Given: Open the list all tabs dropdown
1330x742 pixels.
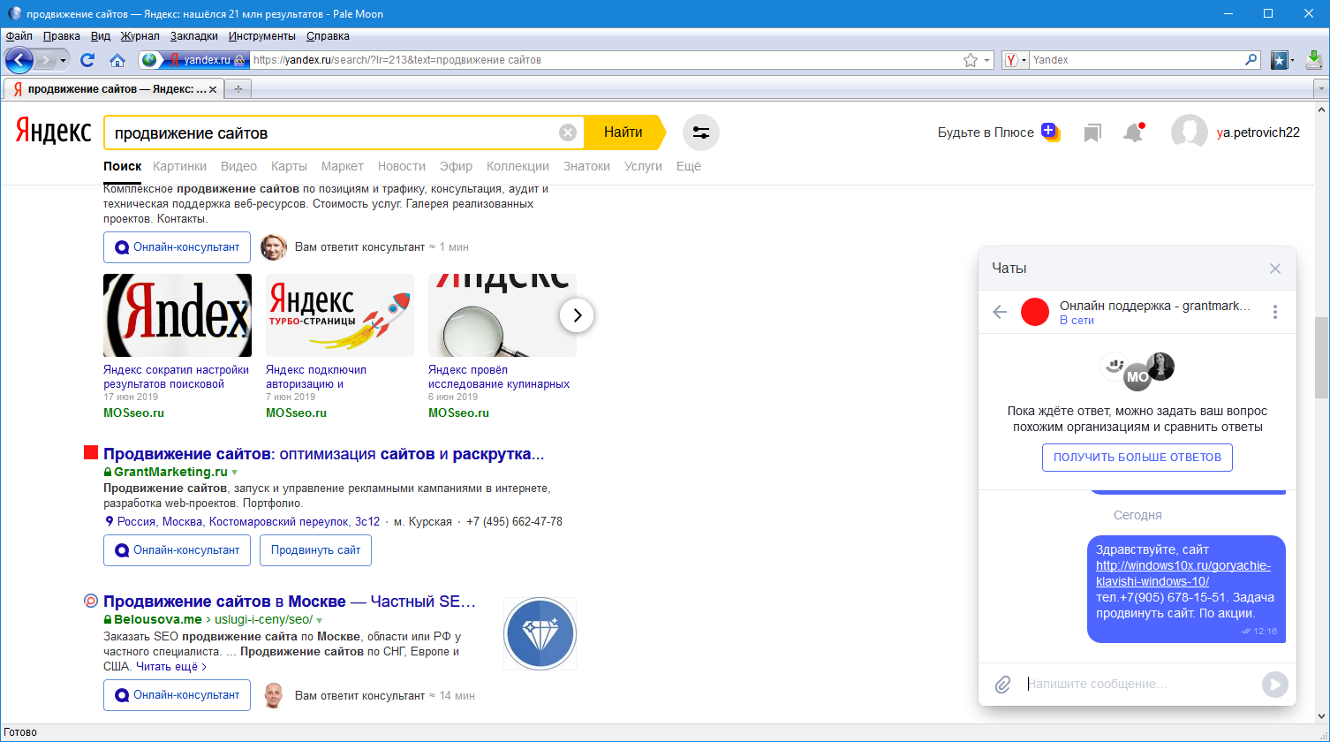Looking at the screenshot, I should point(1321,89).
